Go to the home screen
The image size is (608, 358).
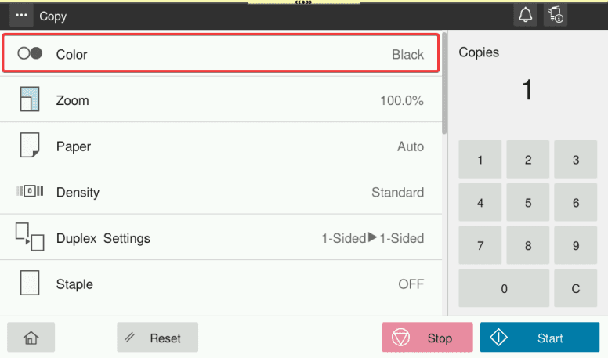tap(31, 338)
